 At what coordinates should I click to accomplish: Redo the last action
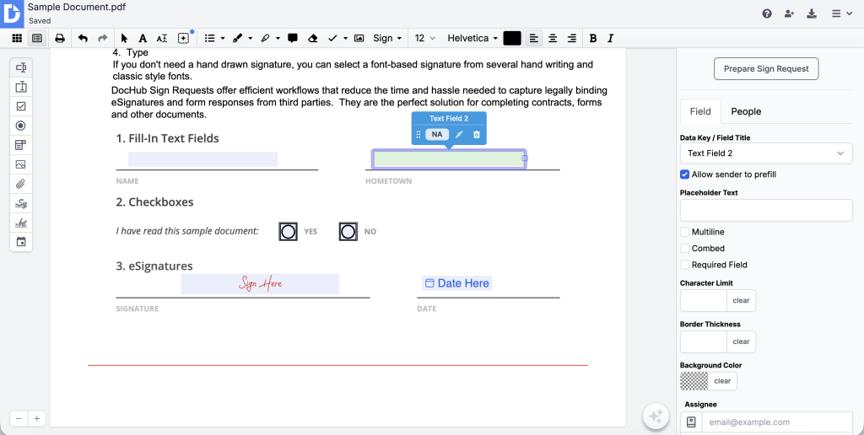(102, 38)
